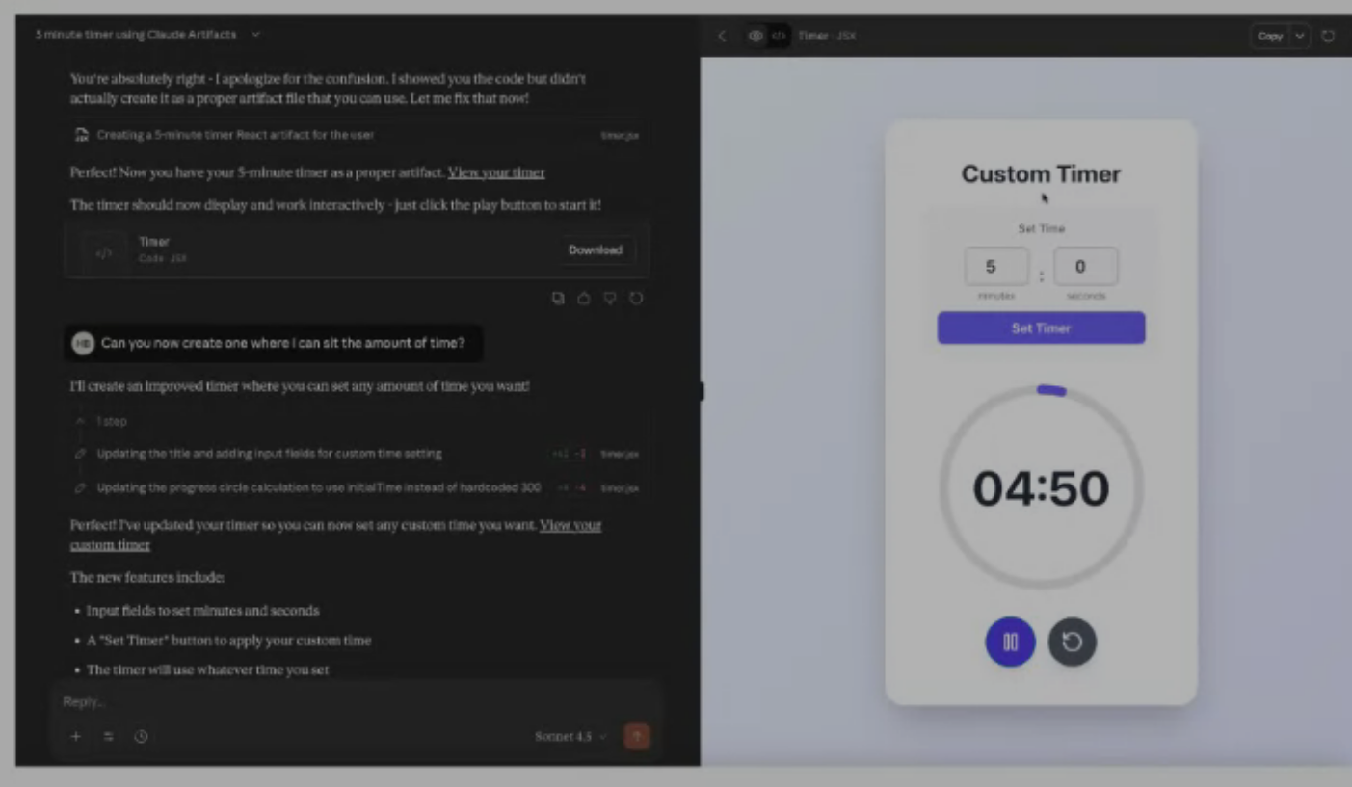This screenshot has width=1352, height=787.
Task: Open the tools settings icon in reply box
Action: (x=109, y=736)
